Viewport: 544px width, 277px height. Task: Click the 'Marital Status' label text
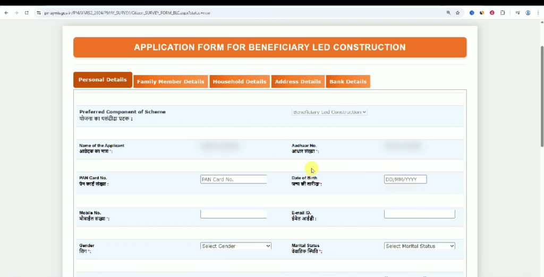click(305, 246)
